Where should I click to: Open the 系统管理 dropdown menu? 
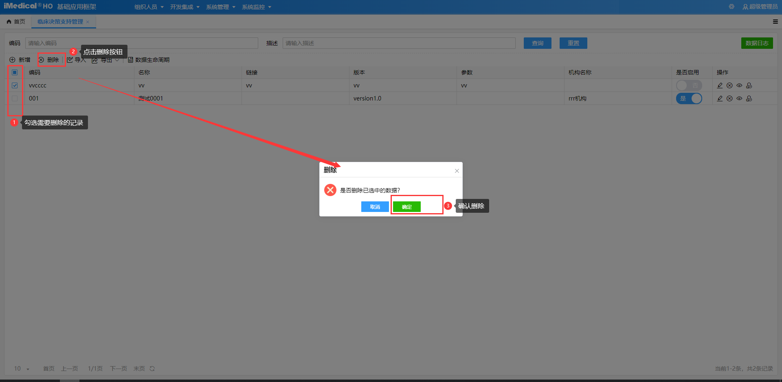click(x=220, y=7)
